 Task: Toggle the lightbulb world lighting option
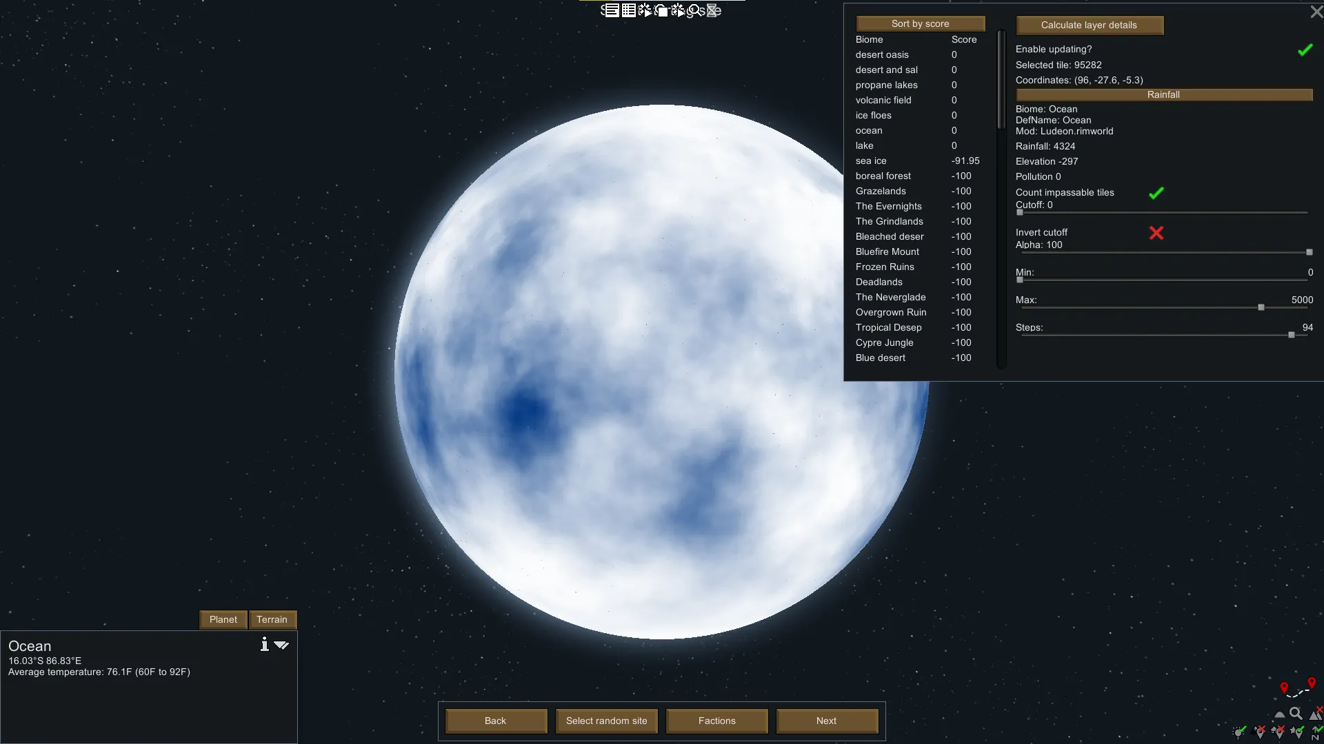pyautogui.click(x=1238, y=732)
